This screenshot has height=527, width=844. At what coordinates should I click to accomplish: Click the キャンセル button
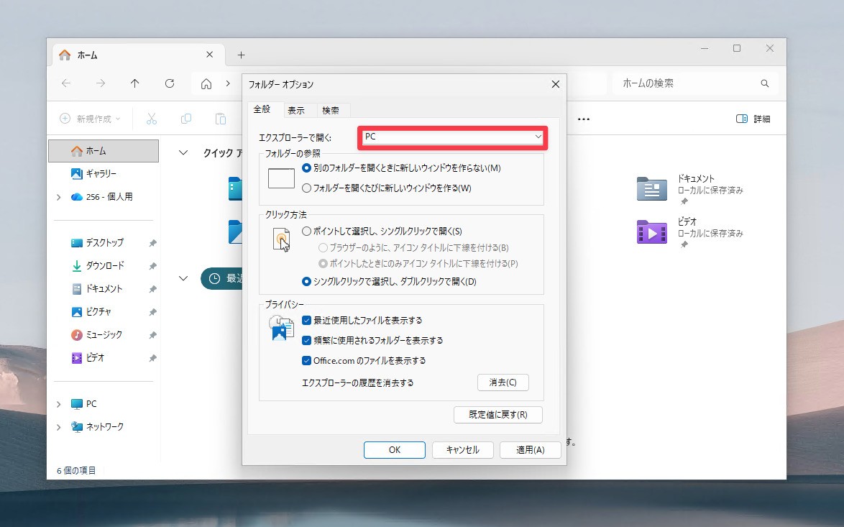pos(463,449)
